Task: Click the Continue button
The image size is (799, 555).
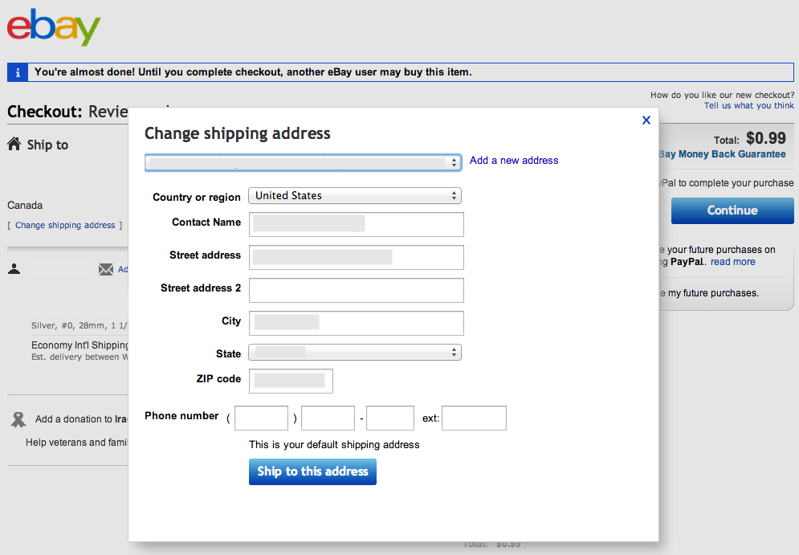Action: 732,210
